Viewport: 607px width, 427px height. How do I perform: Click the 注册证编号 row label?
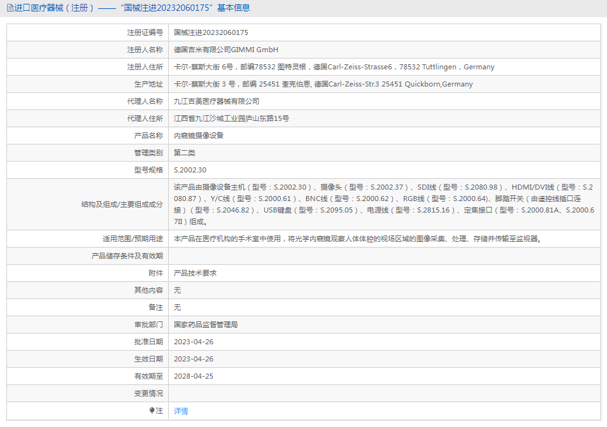(x=145, y=32)
